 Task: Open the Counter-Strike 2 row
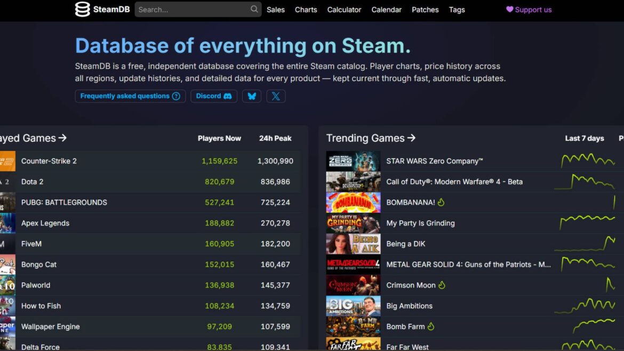150,161
